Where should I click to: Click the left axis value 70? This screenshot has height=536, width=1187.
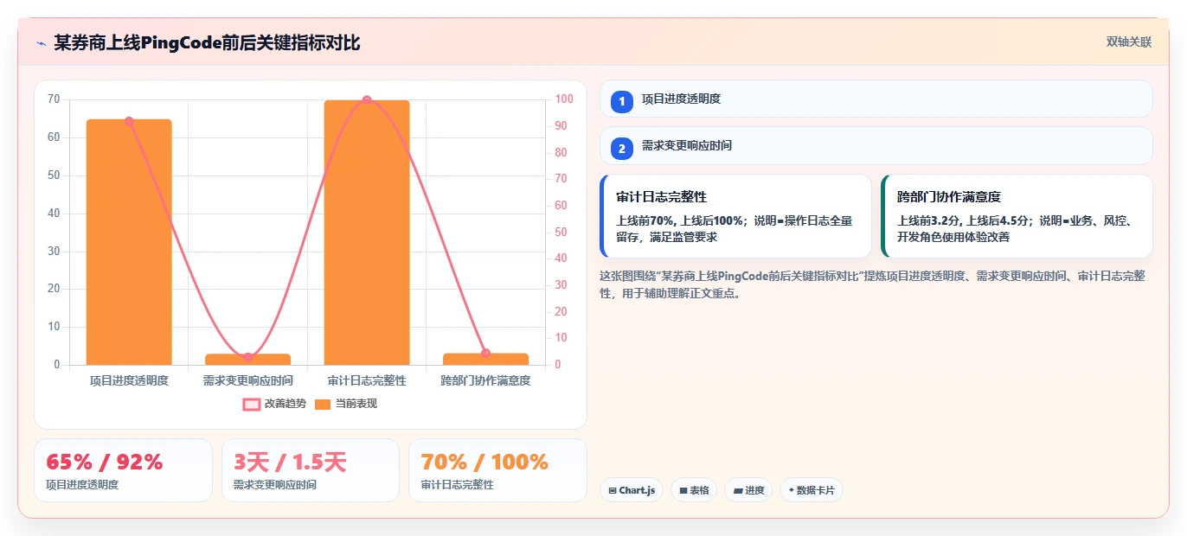(x=54, y=99)
